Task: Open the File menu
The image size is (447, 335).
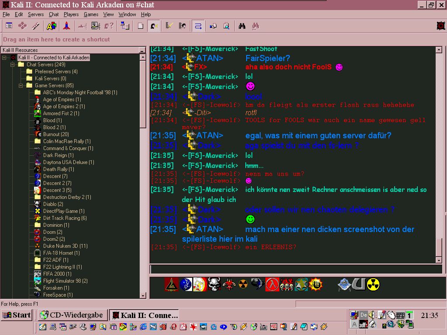Action: tap(6, 14)
